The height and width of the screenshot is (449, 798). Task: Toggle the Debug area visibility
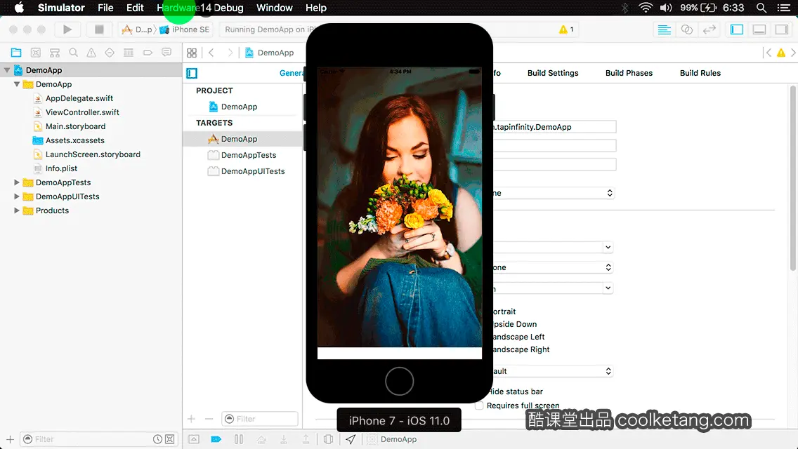point(759,29)
